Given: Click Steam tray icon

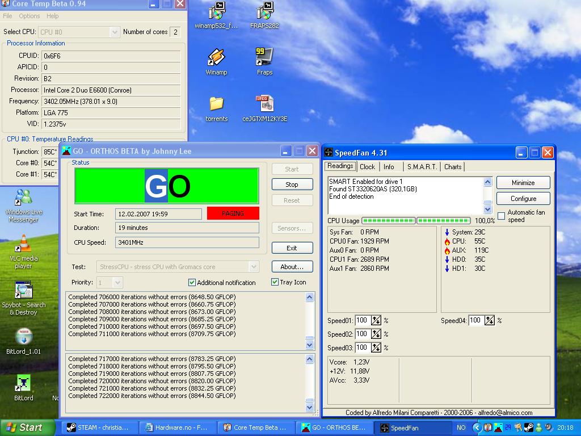Looking at the screenshot, I should (x=529, y=427).
